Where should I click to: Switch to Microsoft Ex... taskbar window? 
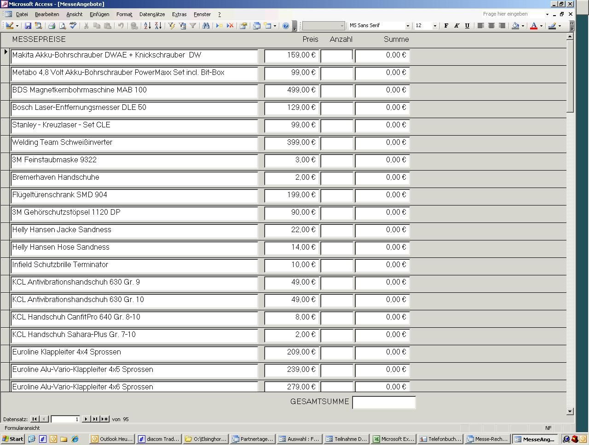coord(393,439)
